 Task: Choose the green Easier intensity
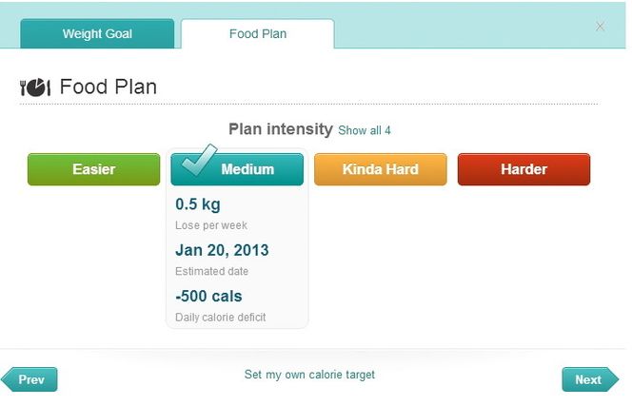(93, 169)
